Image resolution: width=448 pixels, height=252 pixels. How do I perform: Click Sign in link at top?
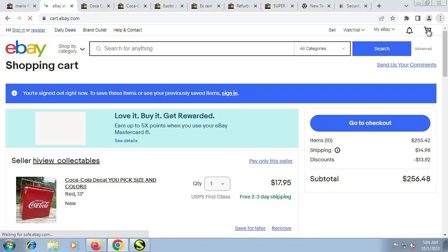[19, 30]
